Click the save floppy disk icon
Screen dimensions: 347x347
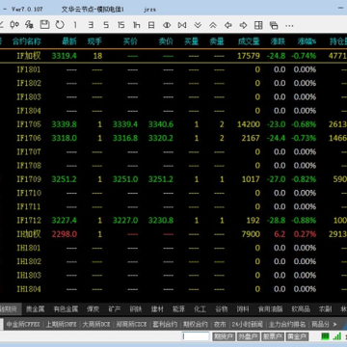click(44, 25)
